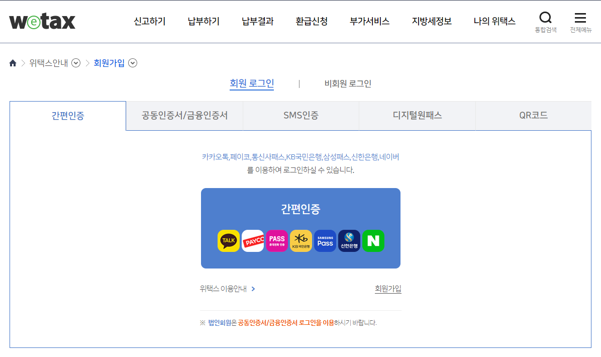The width and height of the screenshot is (601, 357).
Task: Open 납부하기 menu
Action: pos(204,22)
